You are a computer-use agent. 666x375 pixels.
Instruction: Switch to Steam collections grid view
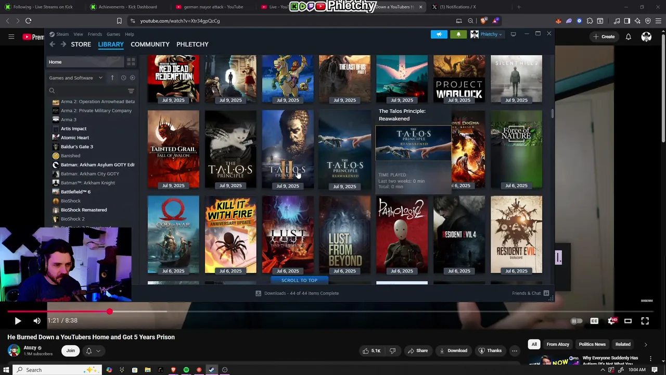point(131,62)
